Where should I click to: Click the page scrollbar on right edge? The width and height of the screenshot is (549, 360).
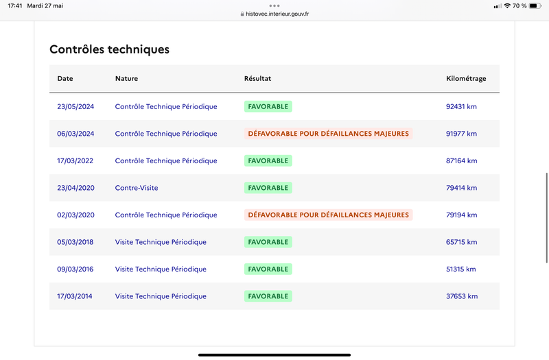click(x=546, y=217)
